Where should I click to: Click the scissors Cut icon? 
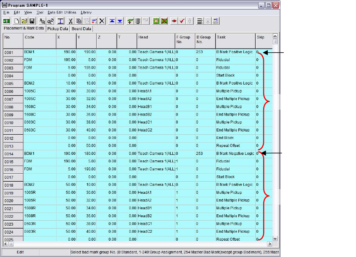tap(71, 21)
